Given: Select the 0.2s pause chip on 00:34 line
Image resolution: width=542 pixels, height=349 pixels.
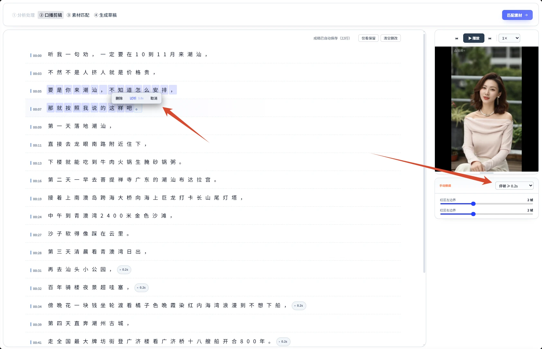Looking at the screenshot, I should 299,306.
